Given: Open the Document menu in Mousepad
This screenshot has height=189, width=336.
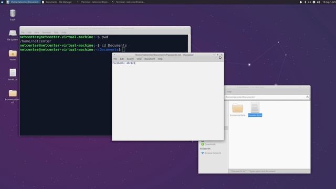Looking at the screenshot, I should 150,59.
